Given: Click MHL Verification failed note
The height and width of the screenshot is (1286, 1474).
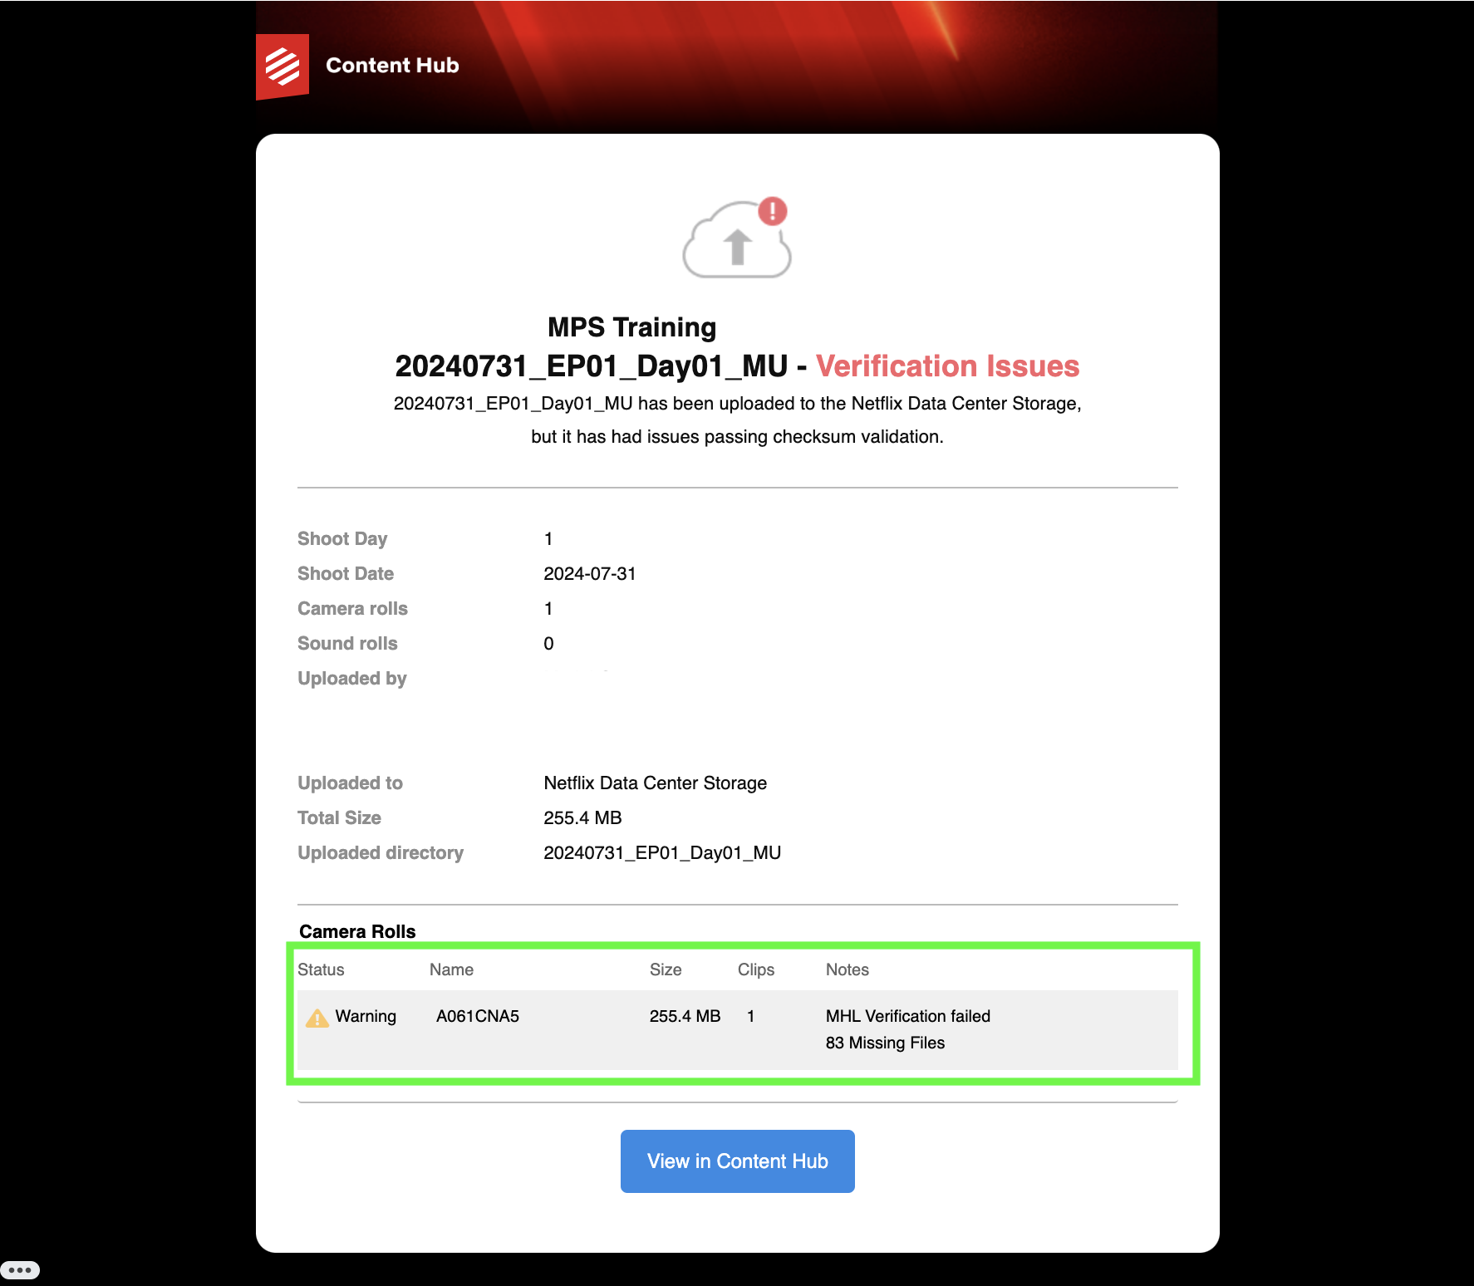Looking at the screenshot, I should point(908,1016).
